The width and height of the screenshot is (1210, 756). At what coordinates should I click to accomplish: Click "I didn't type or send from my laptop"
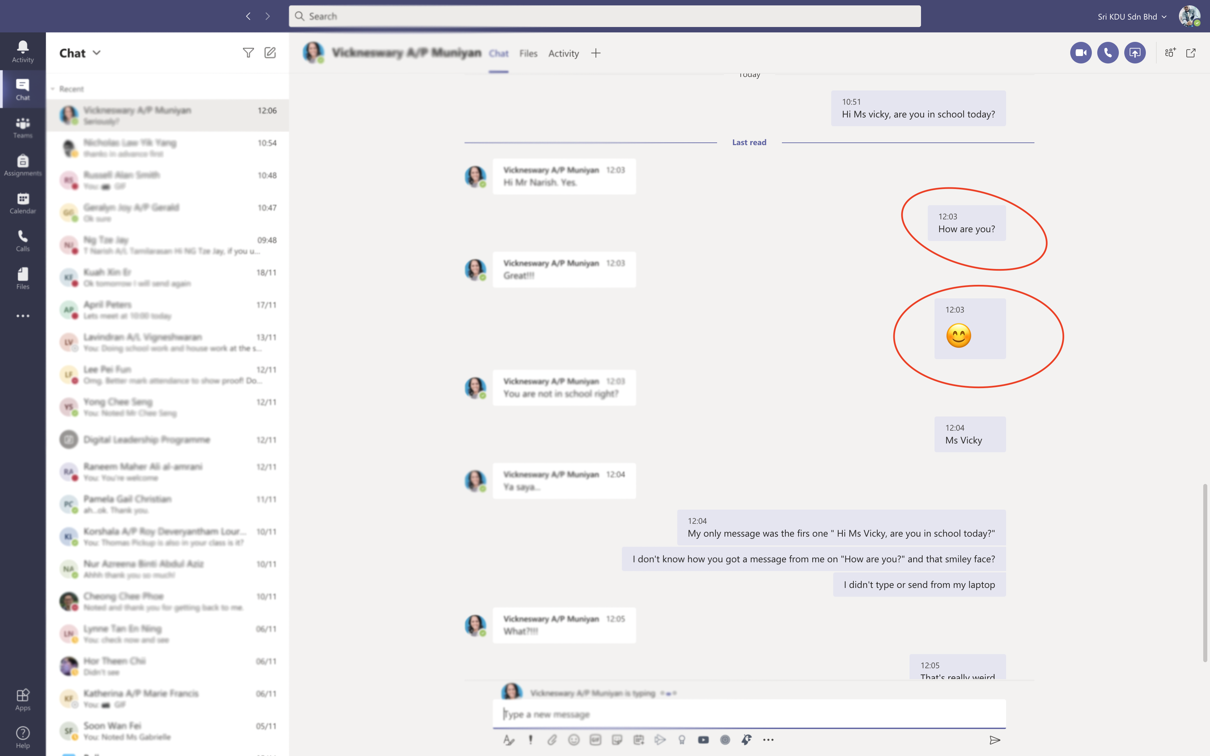pos(919,585)
